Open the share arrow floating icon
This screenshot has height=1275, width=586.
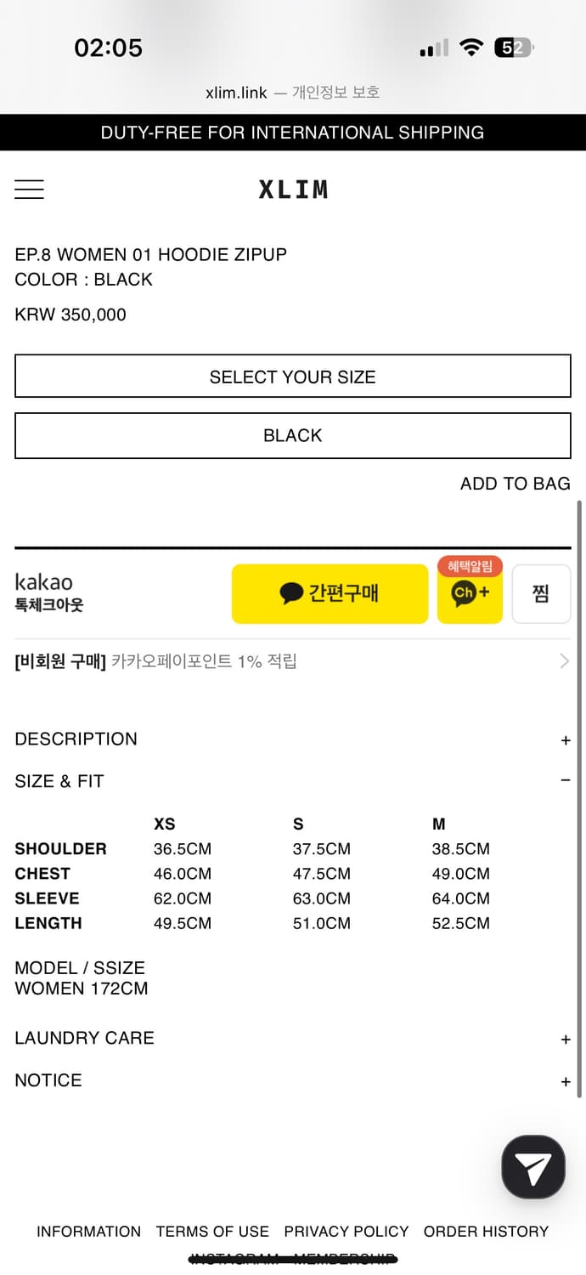532,1166
